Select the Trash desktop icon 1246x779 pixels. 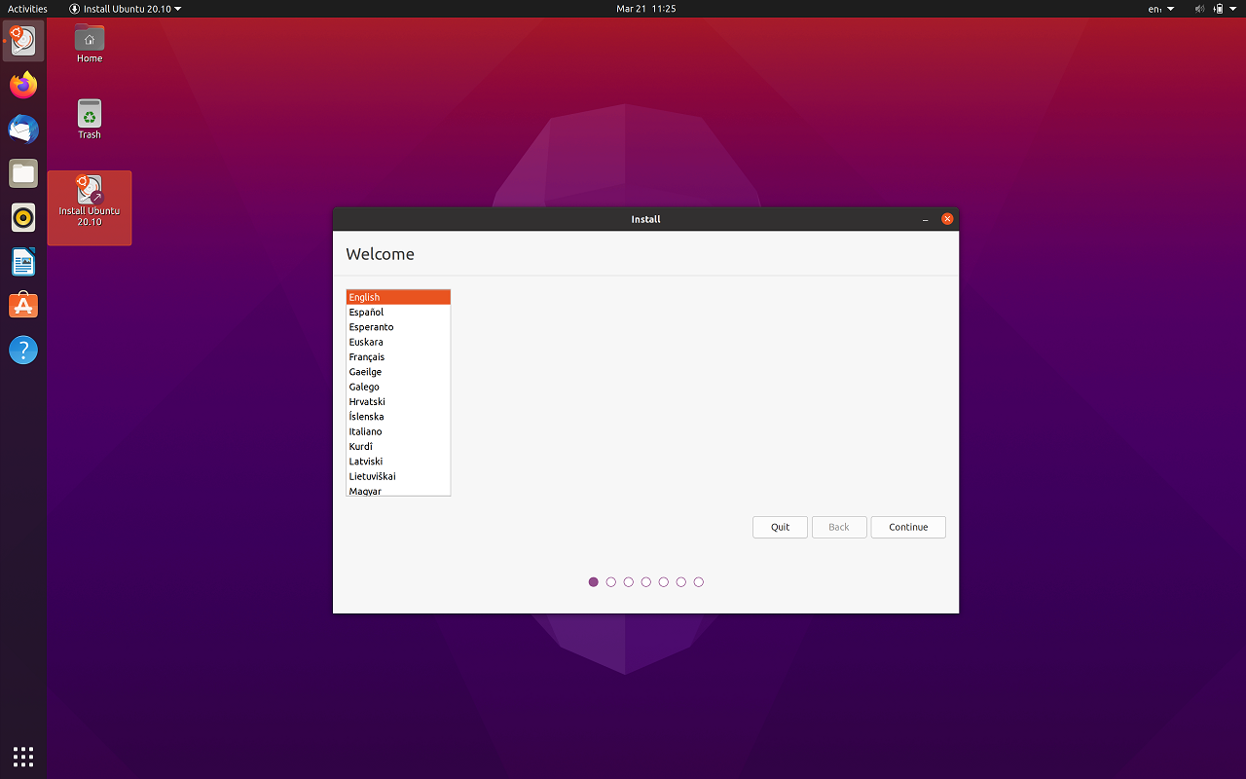[x=90, y=120]
